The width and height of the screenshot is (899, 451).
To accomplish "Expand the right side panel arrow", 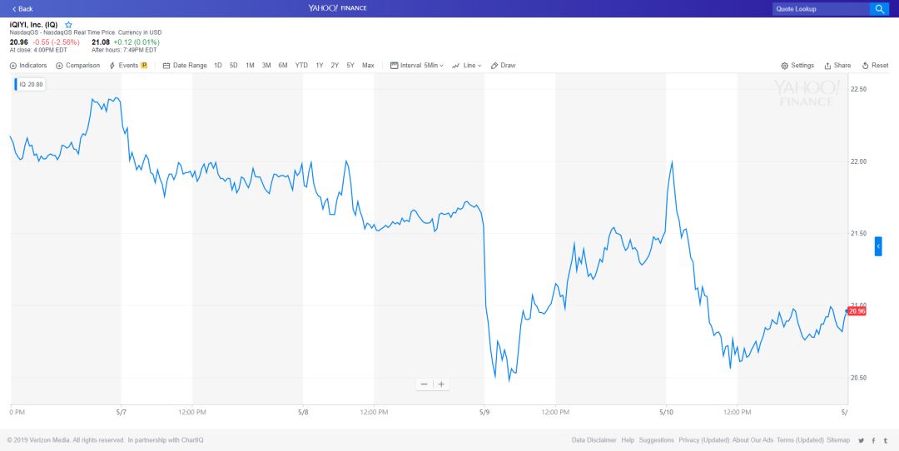I will pos(878,246).
